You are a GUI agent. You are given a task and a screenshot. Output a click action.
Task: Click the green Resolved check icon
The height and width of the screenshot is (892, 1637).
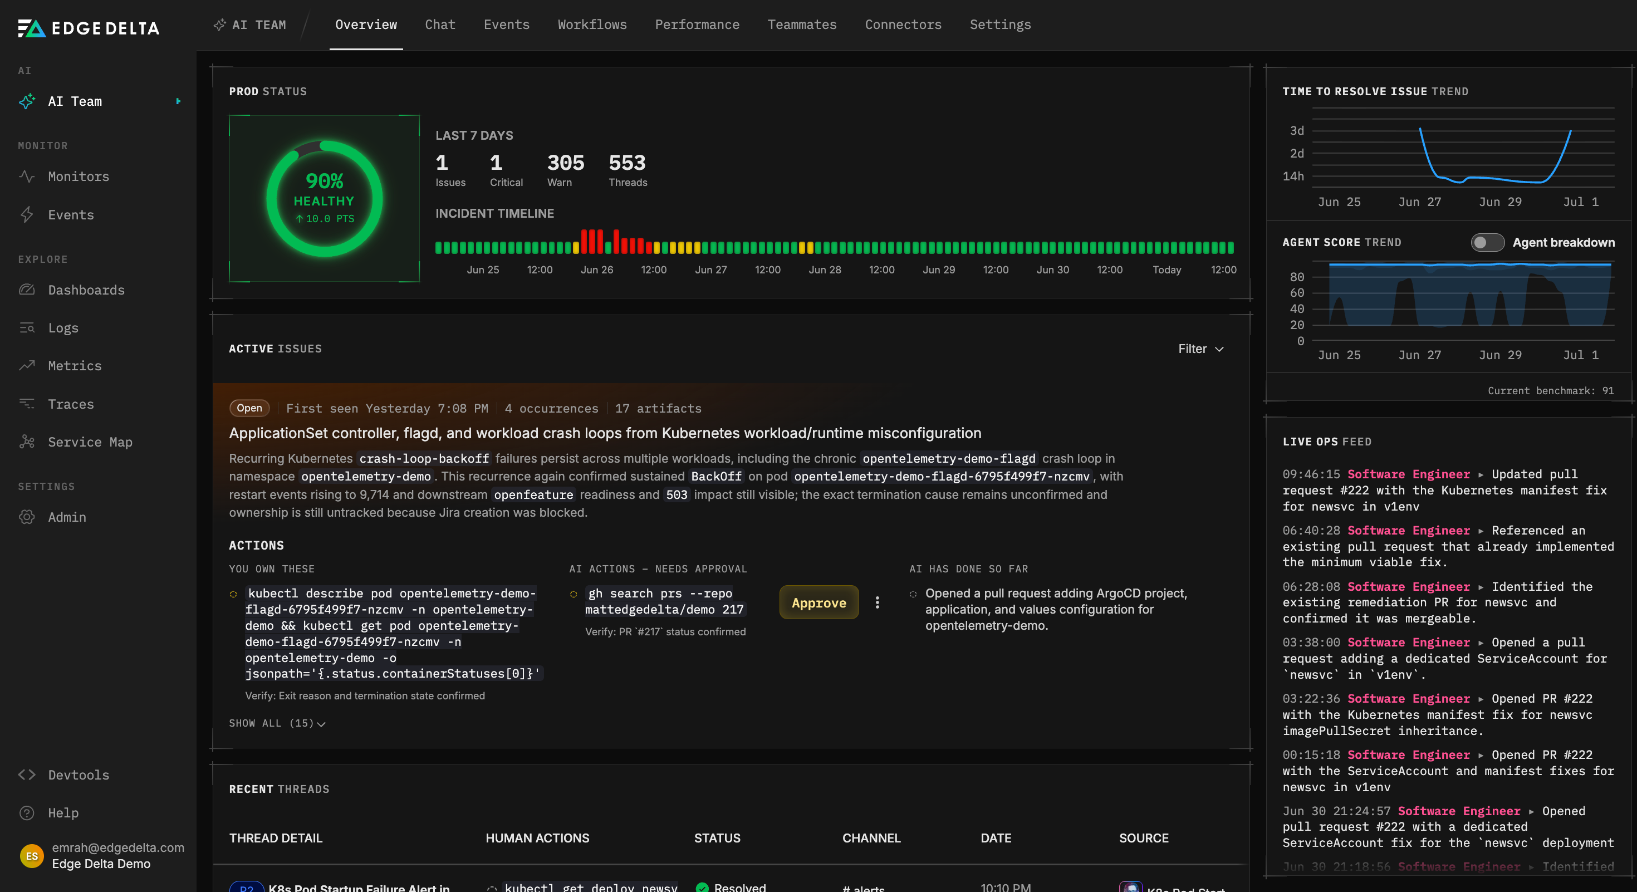(x=702, y=887)
